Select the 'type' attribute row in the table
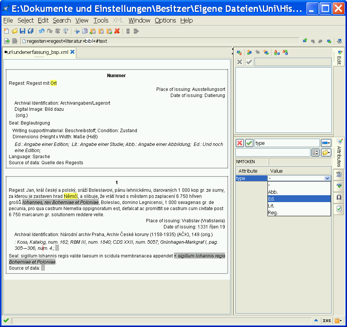Viewport: 347px width, 327px height. (251, 178)
